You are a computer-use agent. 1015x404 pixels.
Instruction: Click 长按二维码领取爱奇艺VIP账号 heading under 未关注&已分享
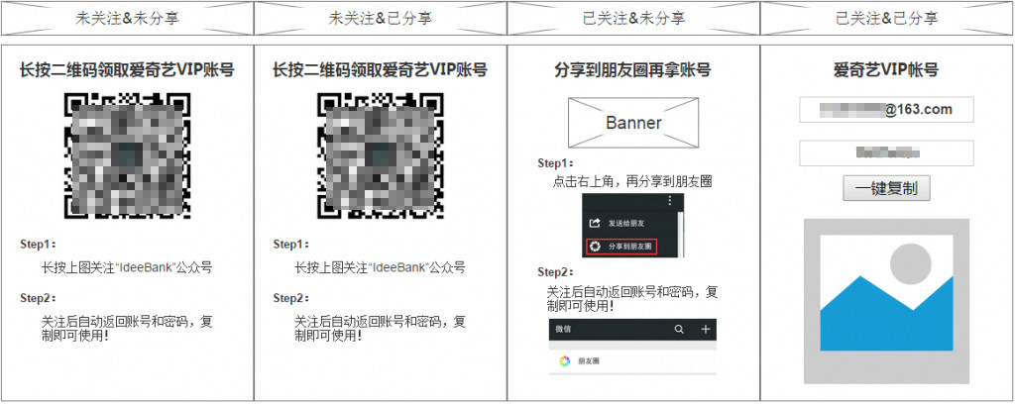[x=380, y=69]
